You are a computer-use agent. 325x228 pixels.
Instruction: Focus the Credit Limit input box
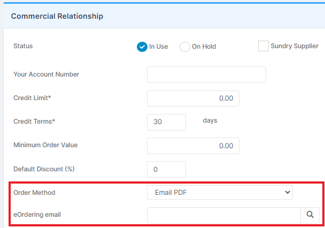(193, 98)
